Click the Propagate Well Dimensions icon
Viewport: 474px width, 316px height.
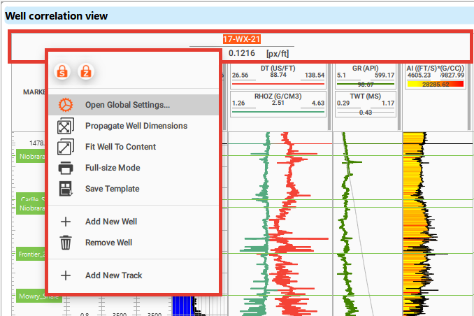tap(66, 126)
